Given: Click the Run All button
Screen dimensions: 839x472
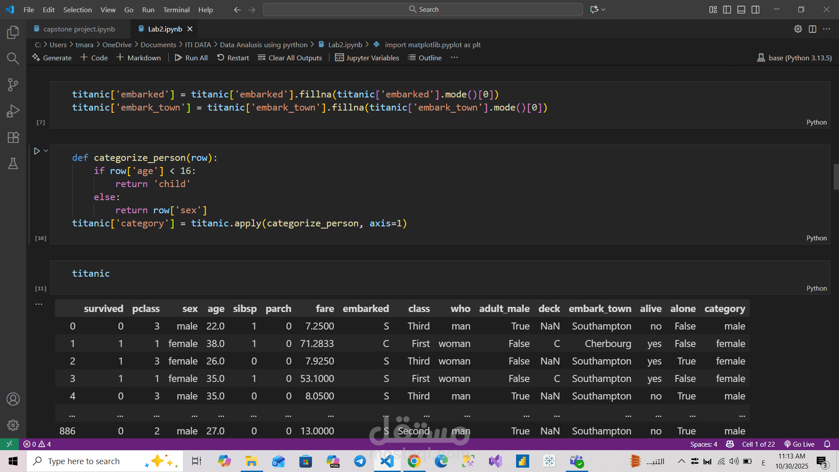Looking at the screenshot, I should tap(191, 58).
